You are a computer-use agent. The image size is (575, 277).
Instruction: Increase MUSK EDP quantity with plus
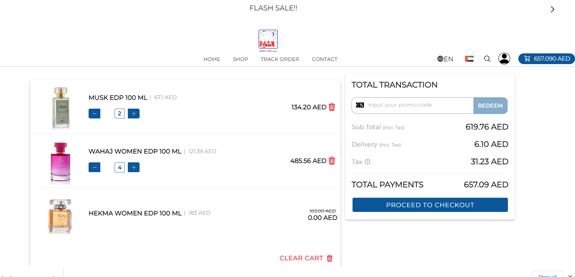134,113
